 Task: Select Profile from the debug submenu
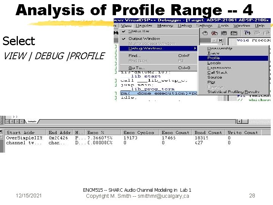tap(233, 58)
